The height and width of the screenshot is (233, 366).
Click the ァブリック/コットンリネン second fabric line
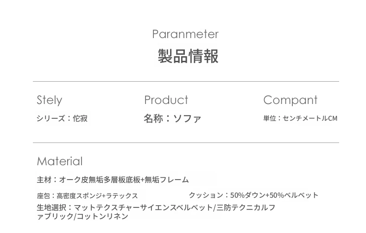tap(82, 216)
